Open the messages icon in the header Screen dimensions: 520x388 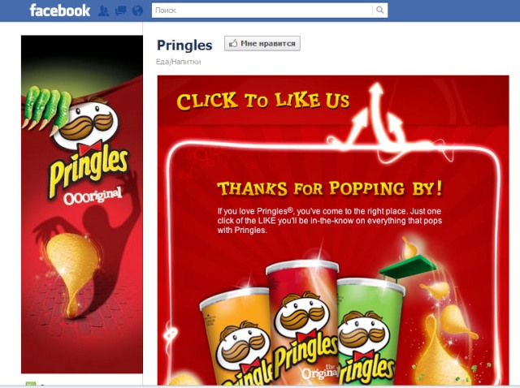(120, 11)
